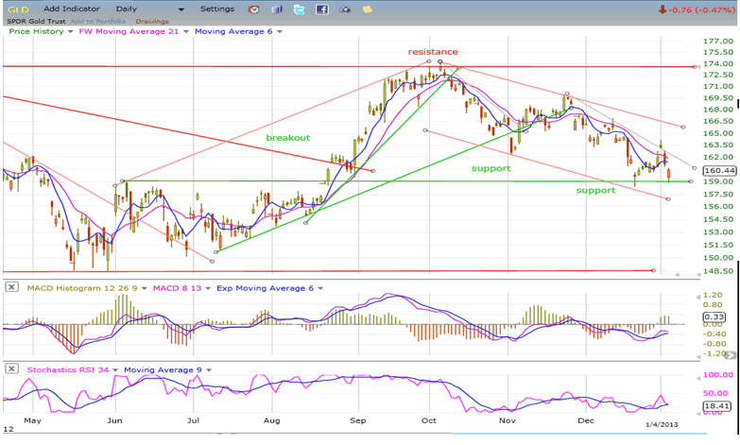Click the alarm clock alert icon
Screen dimensions: 740x445
tap(253, 9)
